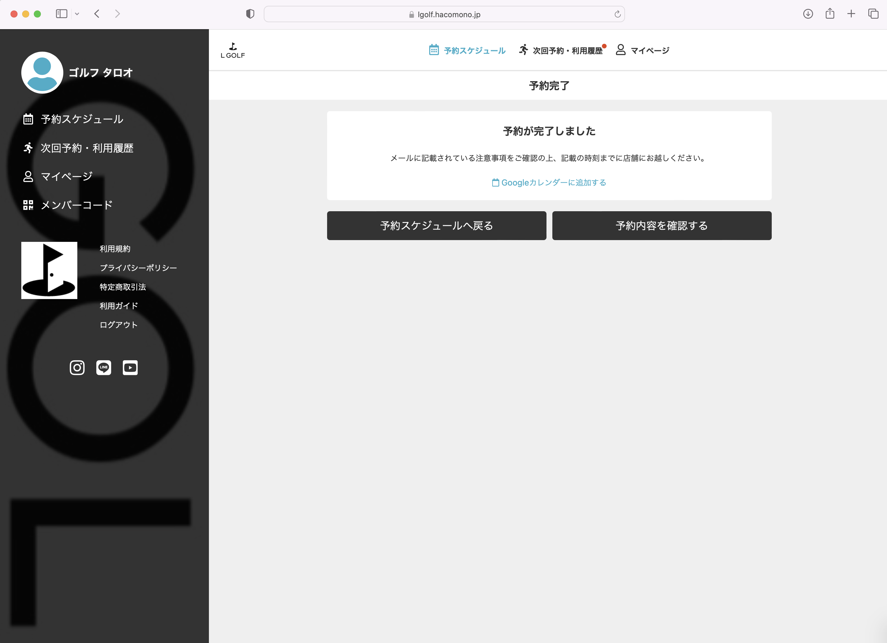The height and width of the screenshot is (643, 887).
Task: Open the Instagram icon link
Action: tap(77, 368)
